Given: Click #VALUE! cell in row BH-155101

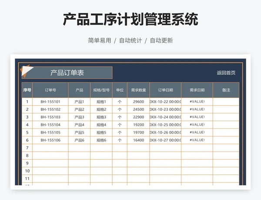Looking at the screenshot, I should [x=197, y=102].
